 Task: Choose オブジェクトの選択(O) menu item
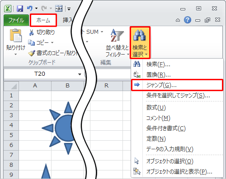(177, 161)
